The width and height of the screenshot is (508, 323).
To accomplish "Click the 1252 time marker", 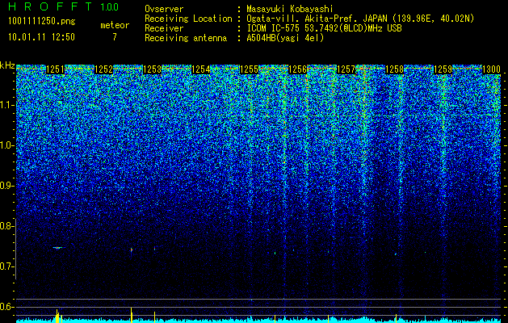I will 103,69.
